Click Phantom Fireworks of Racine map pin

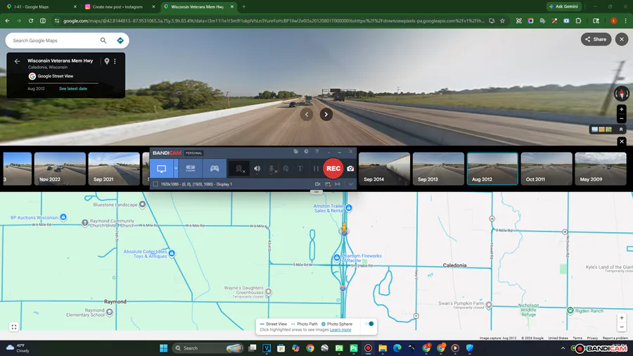click(337, 258)
